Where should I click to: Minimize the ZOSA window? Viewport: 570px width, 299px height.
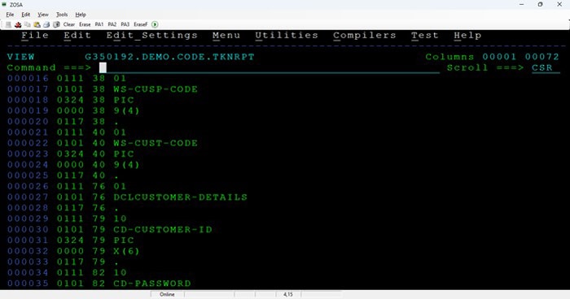(522, 4)
